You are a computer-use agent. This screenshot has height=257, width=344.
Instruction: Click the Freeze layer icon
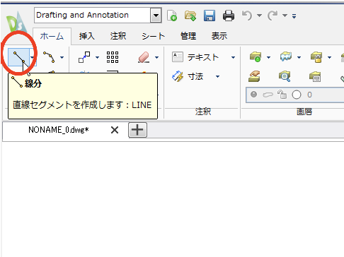[x=286, y=57]
